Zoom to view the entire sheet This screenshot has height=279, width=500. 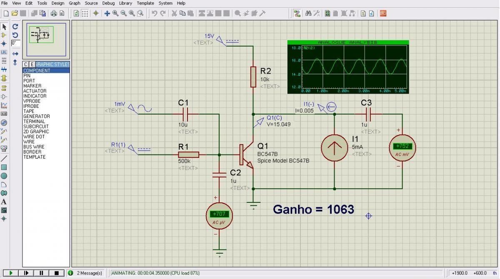tap(132, 13)
